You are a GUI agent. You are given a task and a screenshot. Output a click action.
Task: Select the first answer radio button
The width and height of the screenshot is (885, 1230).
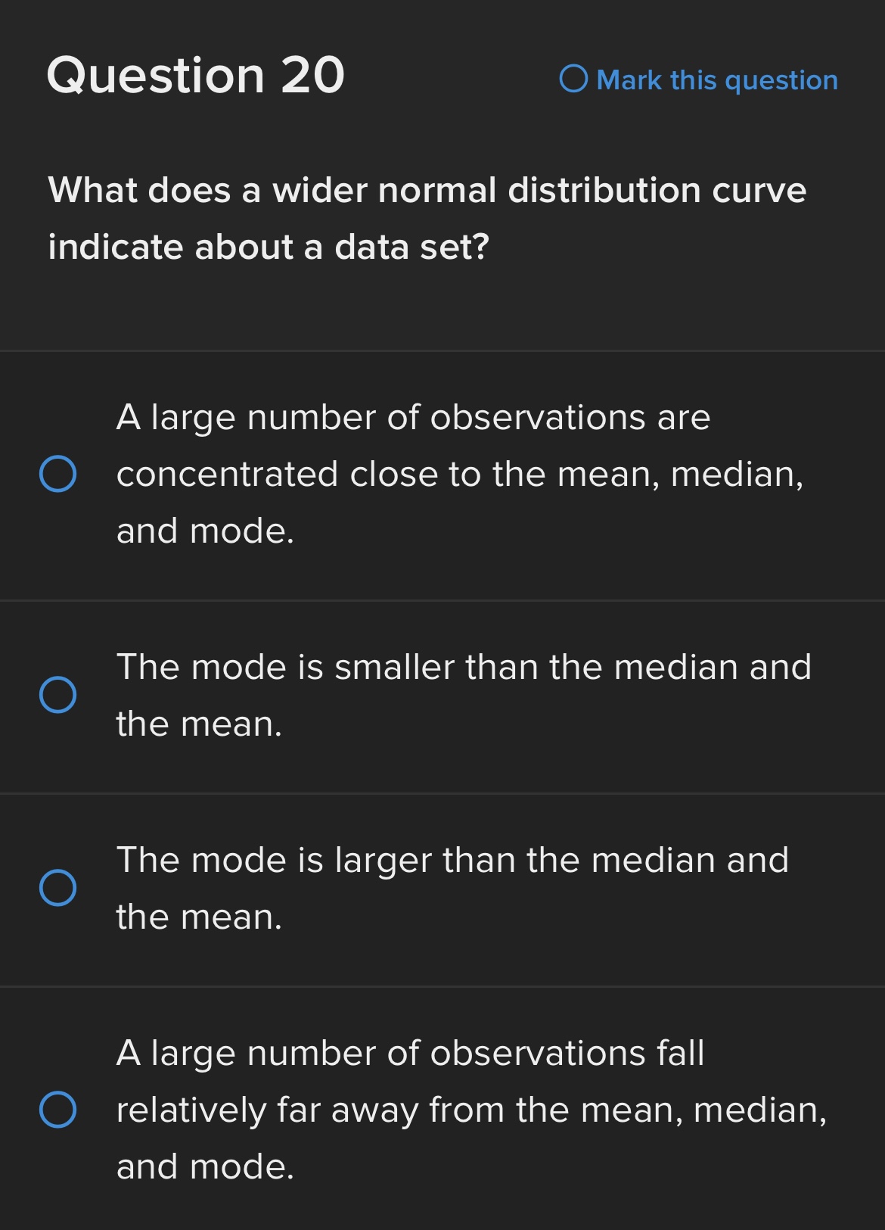coord(60,472)
